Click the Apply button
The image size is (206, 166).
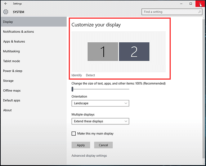[81, 145]
